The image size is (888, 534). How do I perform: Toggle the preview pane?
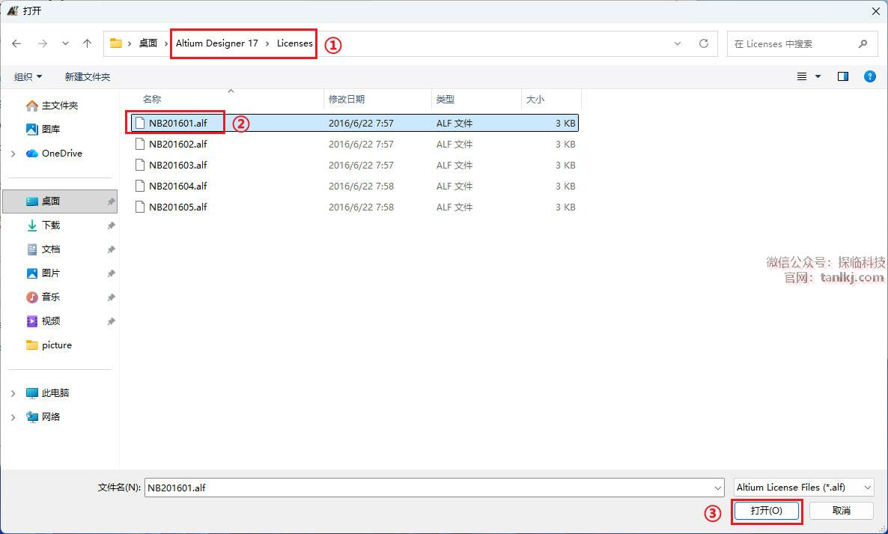click(842, 76)
